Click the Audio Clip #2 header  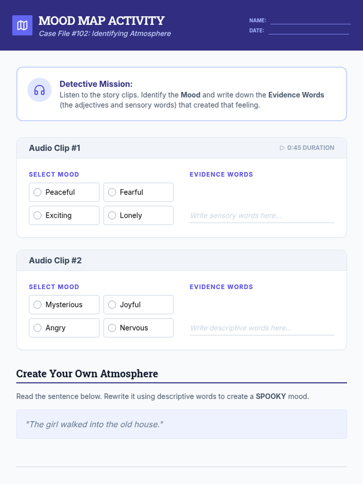point(55,260)
